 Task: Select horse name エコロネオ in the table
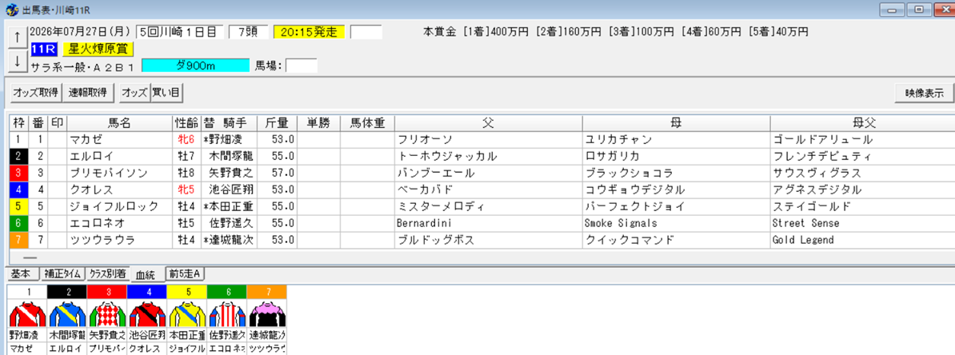click(x=98, y=223)
